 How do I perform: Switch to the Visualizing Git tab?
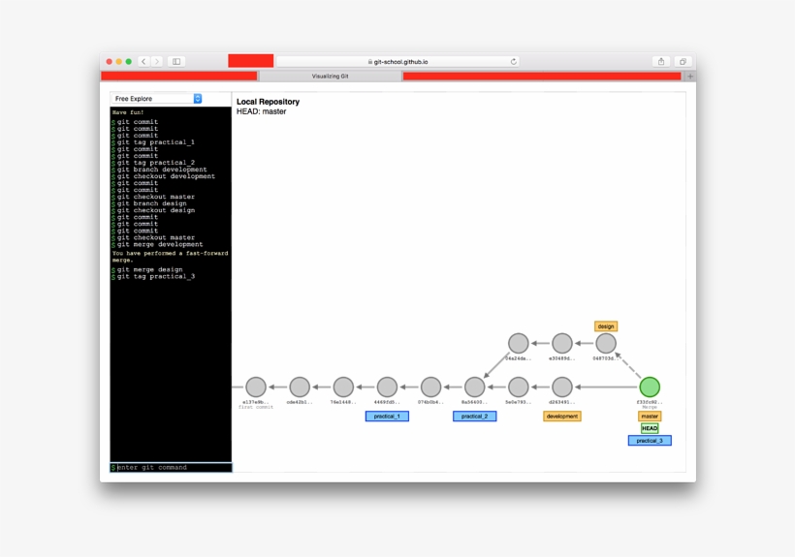click(x=330, y=76)
